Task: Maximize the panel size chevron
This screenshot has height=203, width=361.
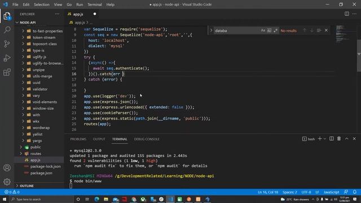Action: (x=346, y=139)
